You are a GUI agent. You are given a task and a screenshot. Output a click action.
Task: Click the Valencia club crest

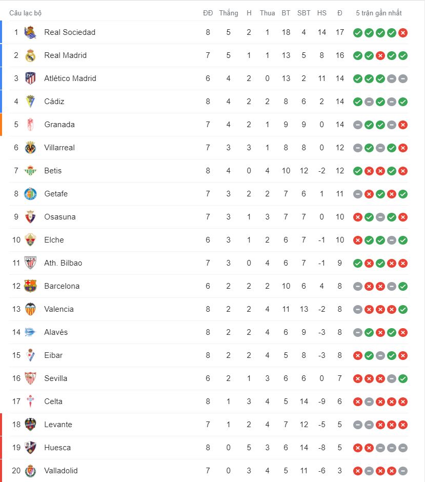(x=30, y=309)
